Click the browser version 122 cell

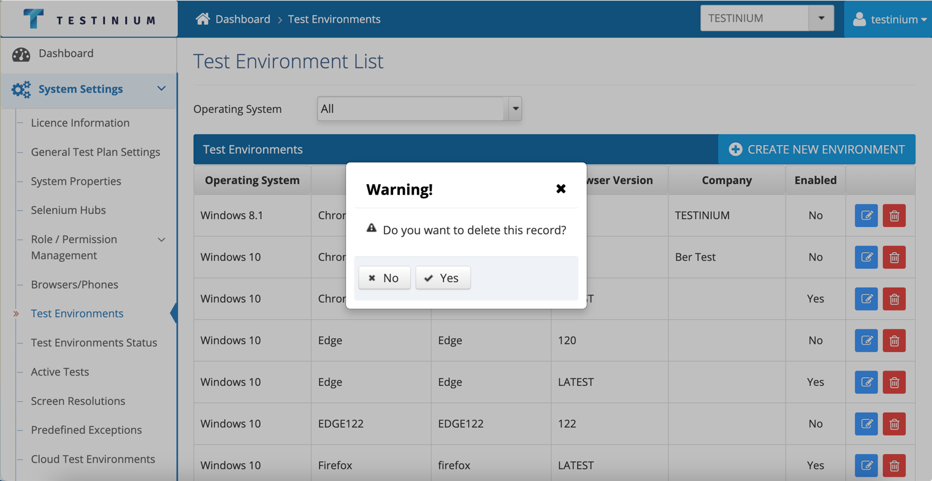point(609,424)
